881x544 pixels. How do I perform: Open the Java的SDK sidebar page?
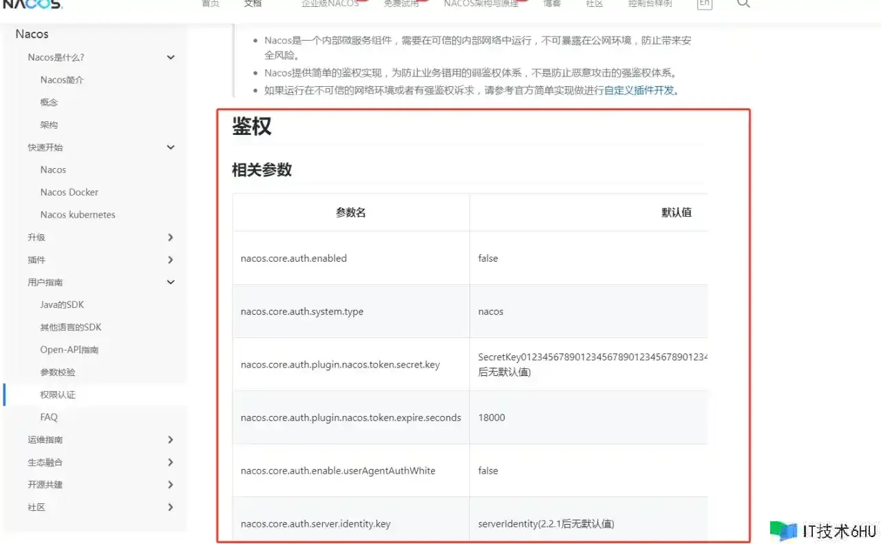click(62, 305)
